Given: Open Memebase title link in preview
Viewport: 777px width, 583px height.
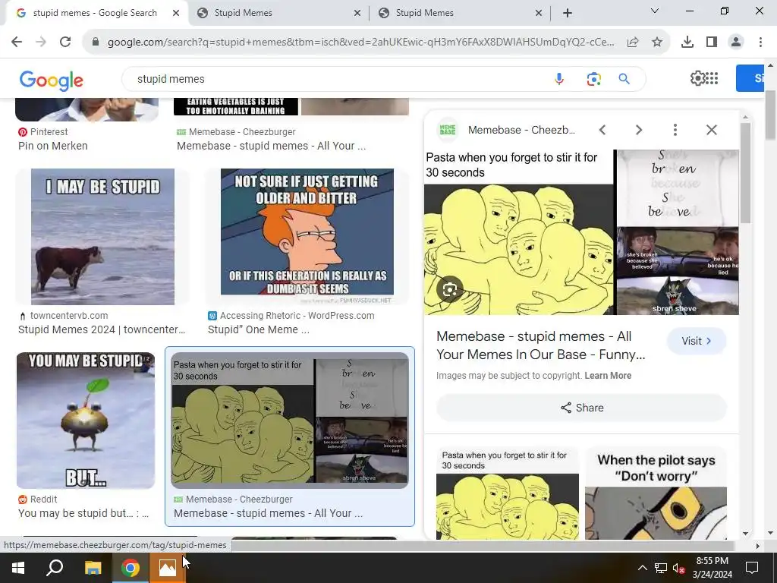Looking at the screenshot, I should click(540, 345).
